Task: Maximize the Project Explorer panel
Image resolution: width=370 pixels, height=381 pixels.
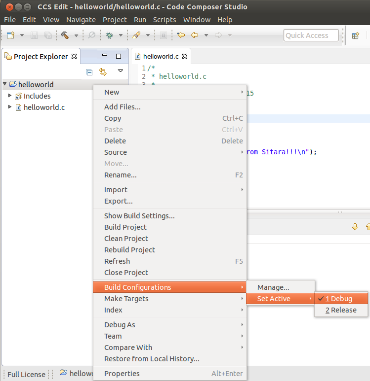Action: [119, 56]
